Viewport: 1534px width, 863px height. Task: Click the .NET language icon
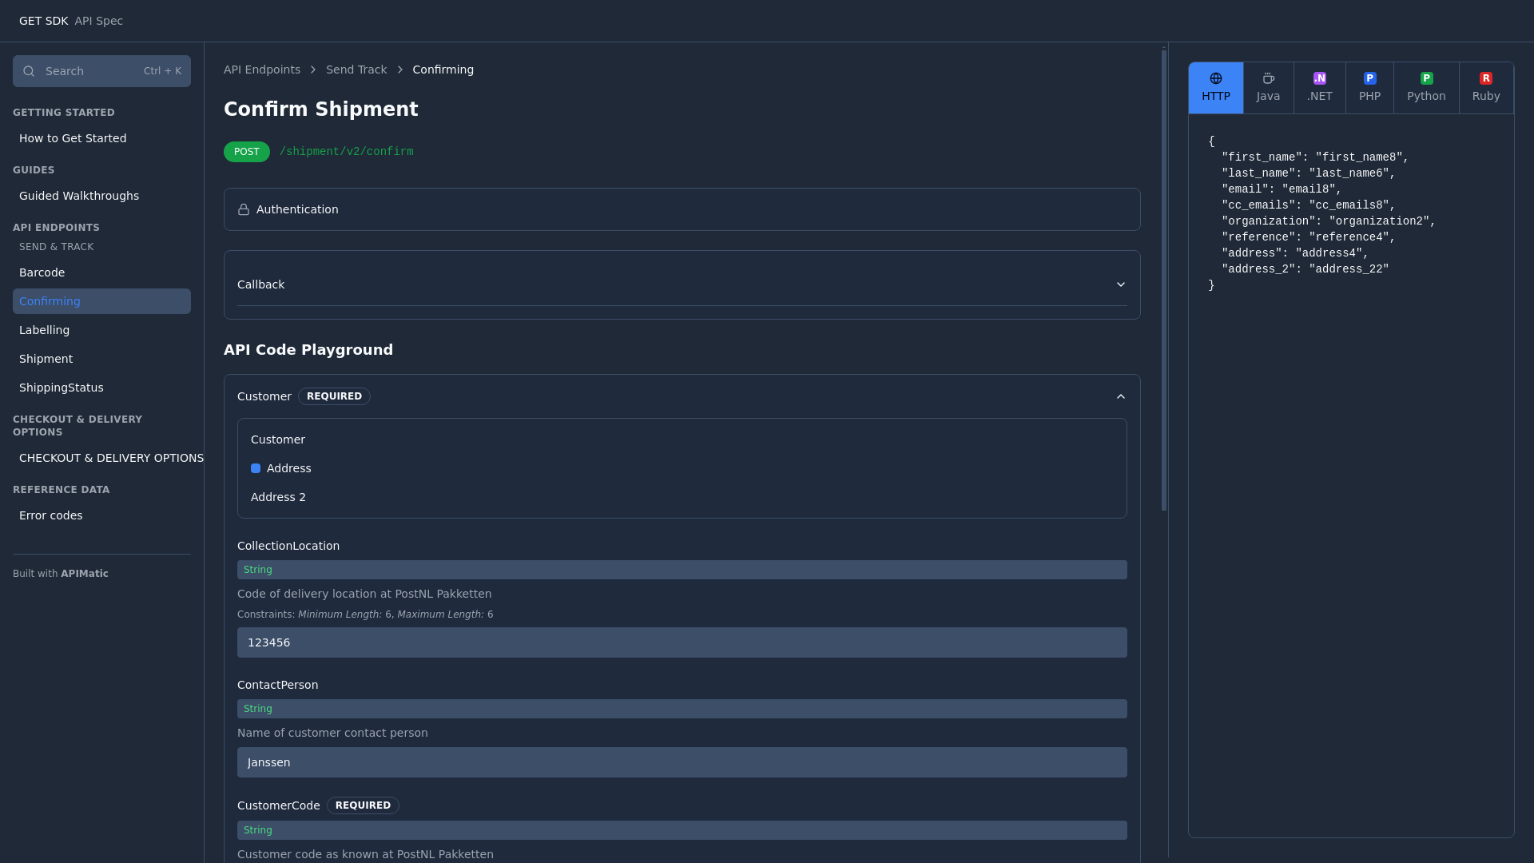coord(1320,78)
